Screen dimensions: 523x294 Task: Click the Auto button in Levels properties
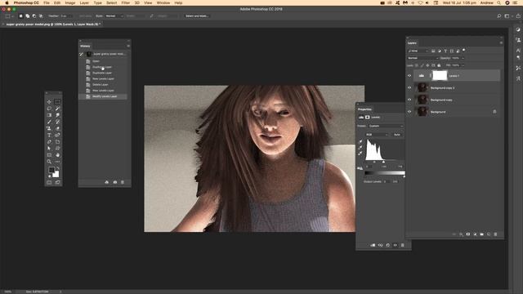pos(397,135)
